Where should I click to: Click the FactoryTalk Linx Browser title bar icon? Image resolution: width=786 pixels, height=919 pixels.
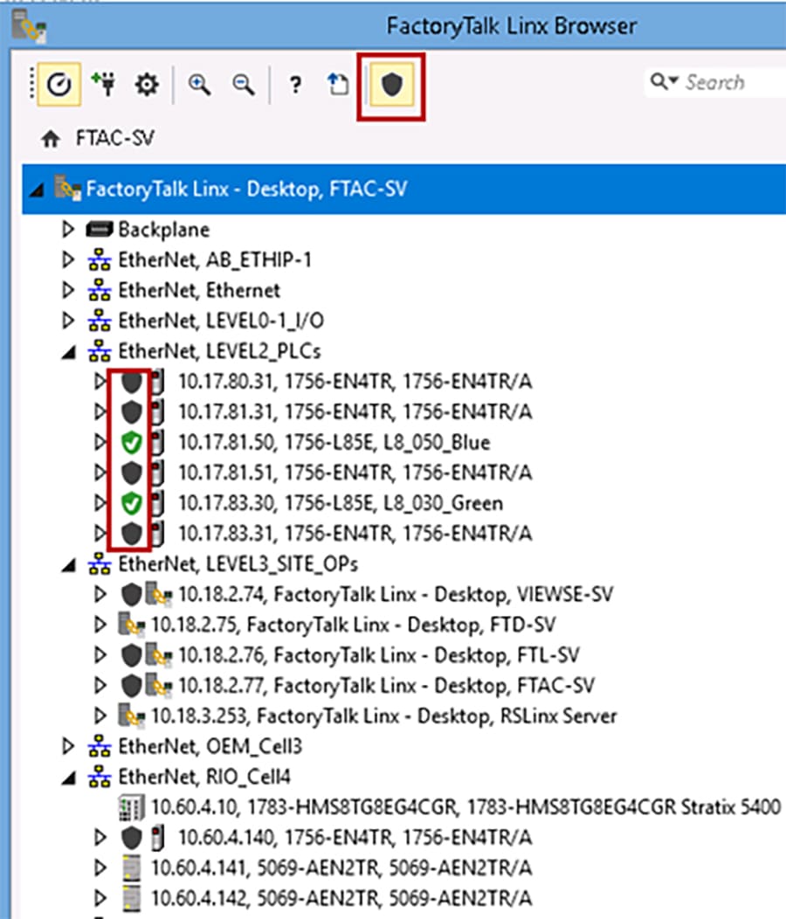point(30,25)
